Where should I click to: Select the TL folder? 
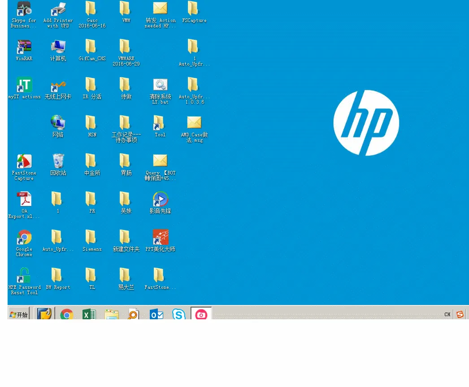tap(92, 279)
